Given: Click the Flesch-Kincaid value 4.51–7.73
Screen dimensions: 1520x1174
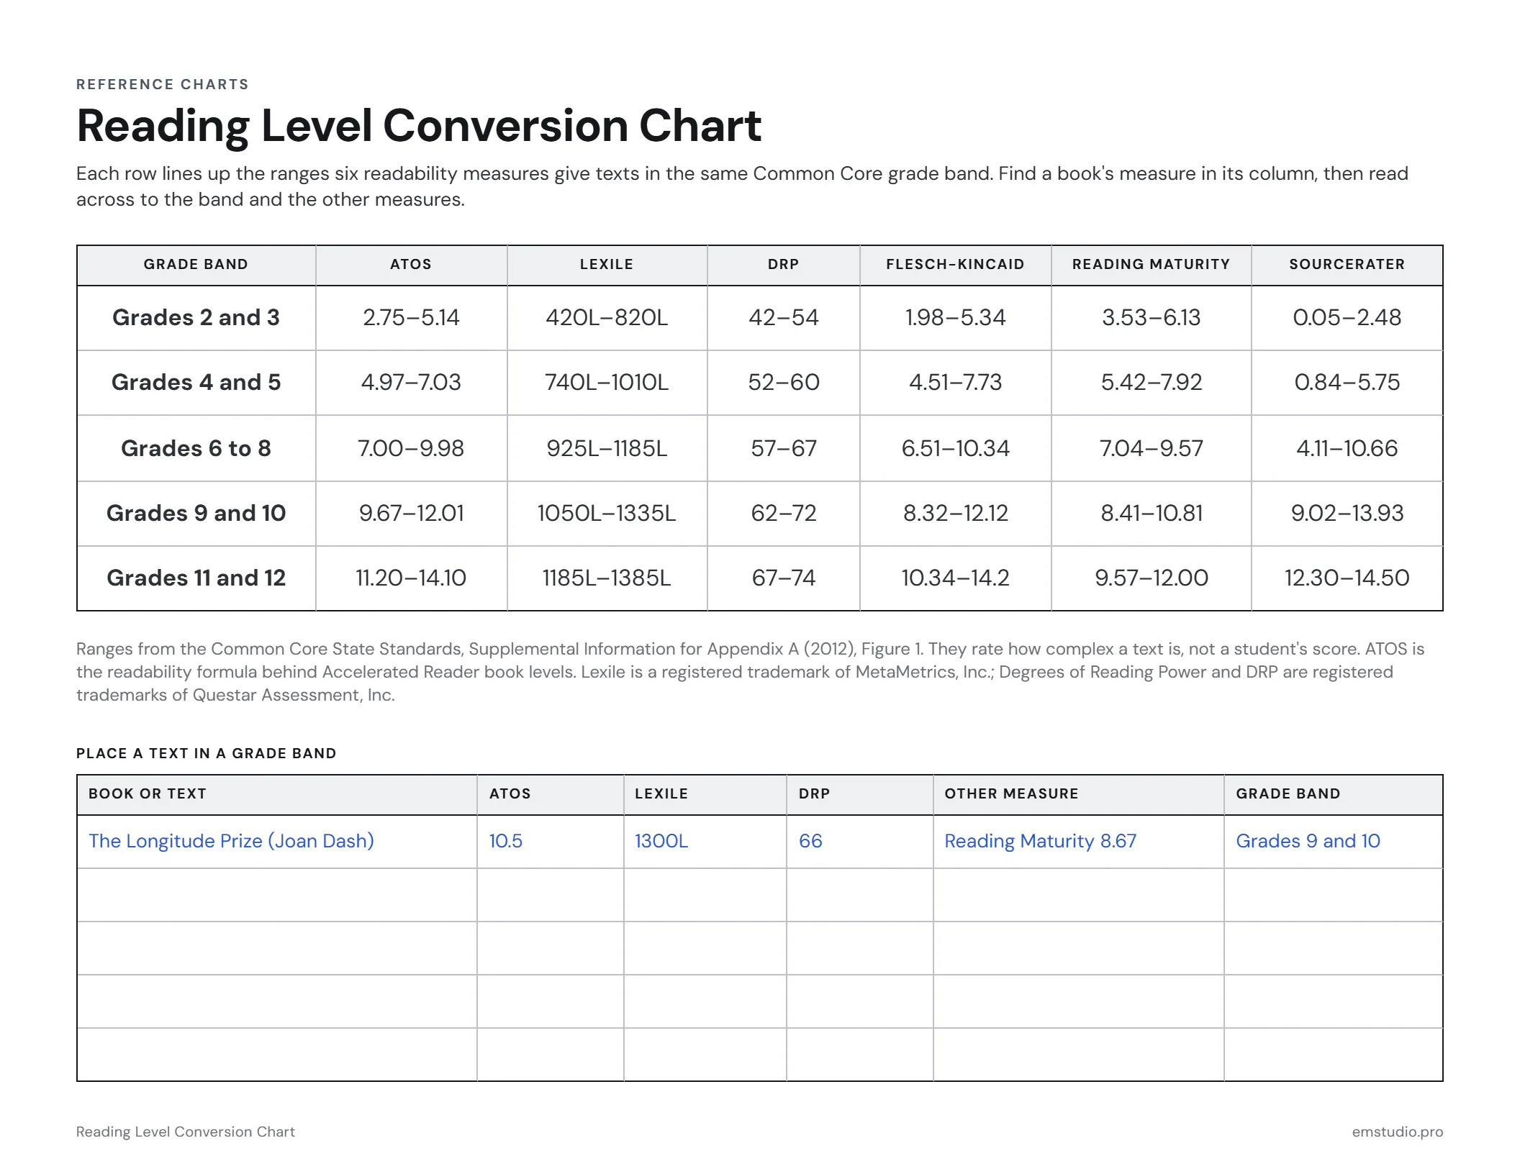Looking at the screenshot, I should (955, 382).
